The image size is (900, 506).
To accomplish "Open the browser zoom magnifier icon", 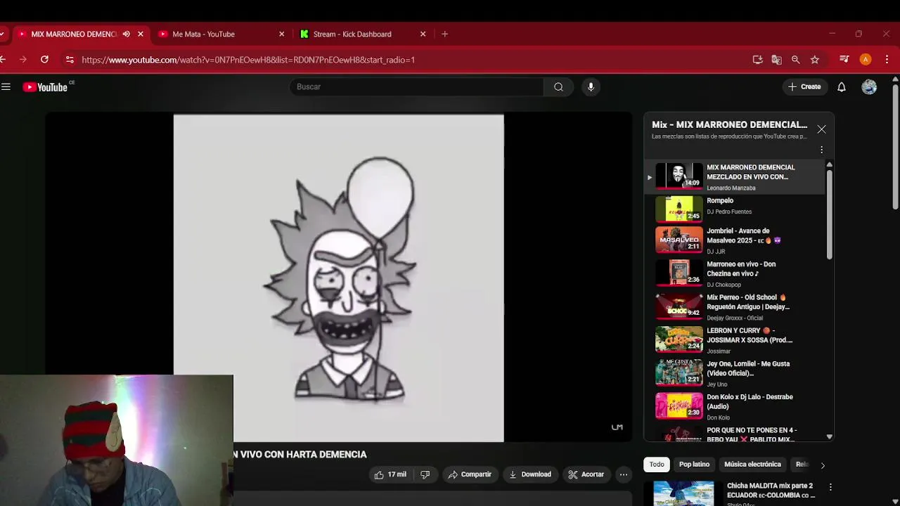I will [795, 60].
